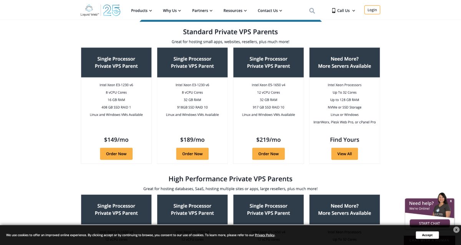Open the Resources dropdown
Screen dimensions: 461x245
tap(234, 10)
